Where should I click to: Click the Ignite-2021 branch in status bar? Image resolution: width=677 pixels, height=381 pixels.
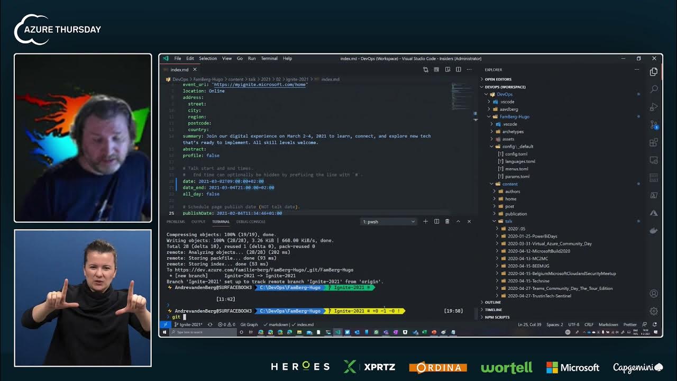(x=189, y=324)
